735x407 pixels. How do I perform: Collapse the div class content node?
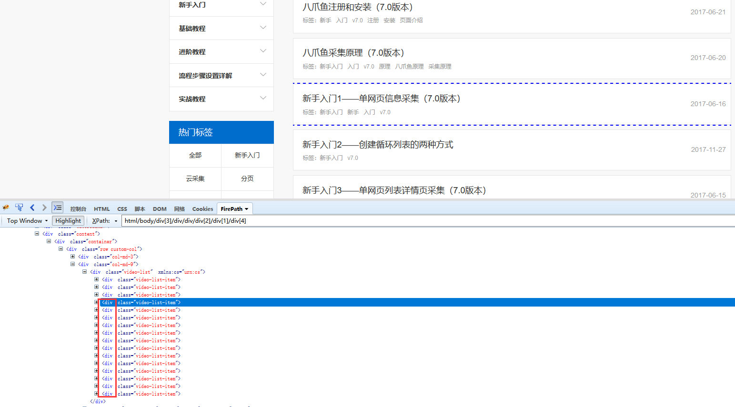(x=37, y=234)
